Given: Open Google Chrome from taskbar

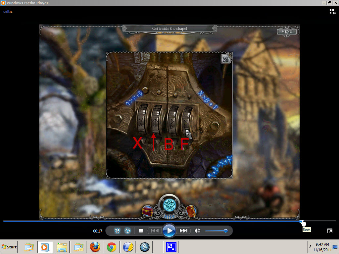Looking at the screenshot, I should coord(111,247).
